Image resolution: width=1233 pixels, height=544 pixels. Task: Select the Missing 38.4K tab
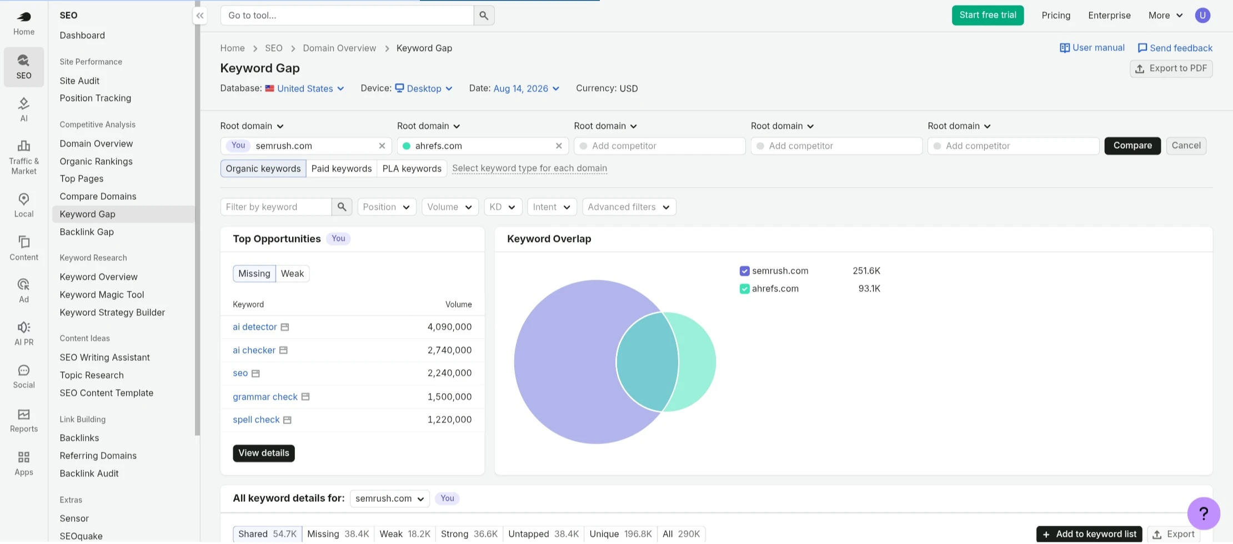(x=338, y=534)
